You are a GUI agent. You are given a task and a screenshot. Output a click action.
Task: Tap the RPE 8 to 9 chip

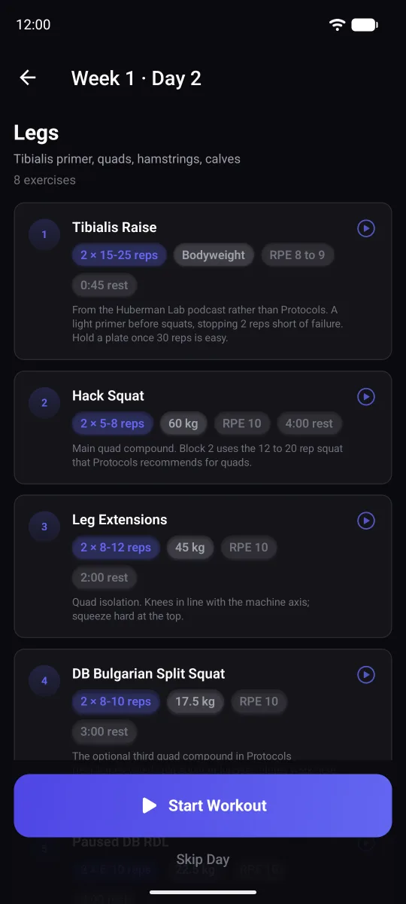(x=298, y=255)
